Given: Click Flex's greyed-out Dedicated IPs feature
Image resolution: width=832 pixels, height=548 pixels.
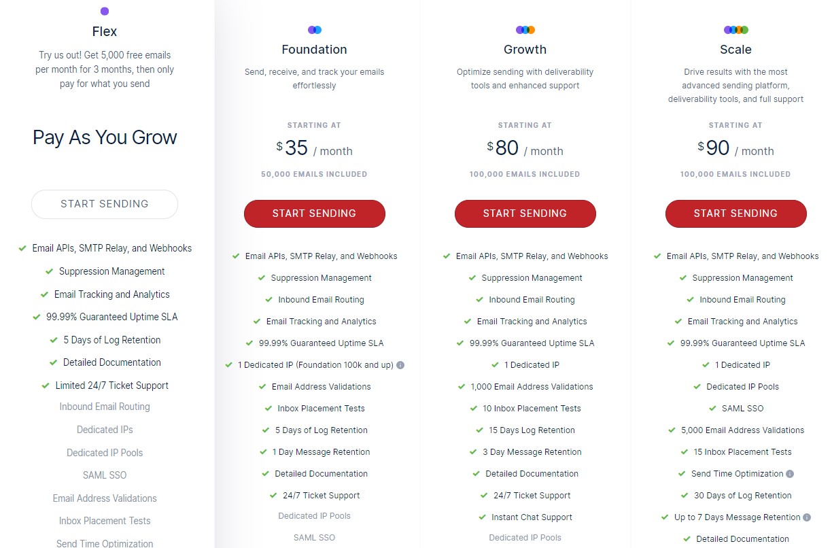Looking at the screenshot, I should (x=105, y=430).
